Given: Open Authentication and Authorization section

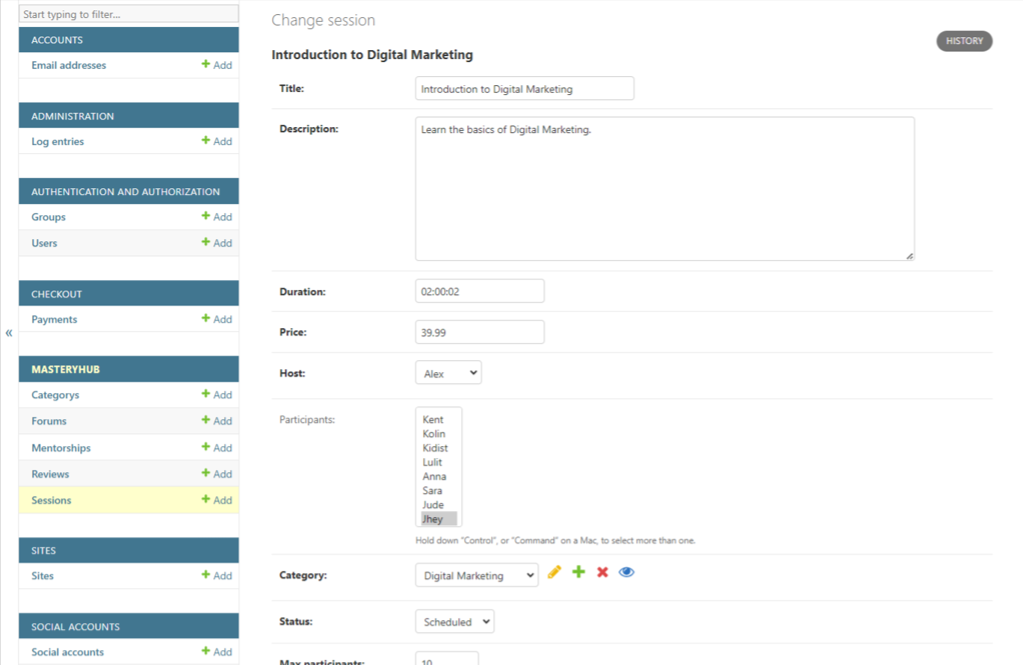Looking at the screenshot, I should (126, 191).
